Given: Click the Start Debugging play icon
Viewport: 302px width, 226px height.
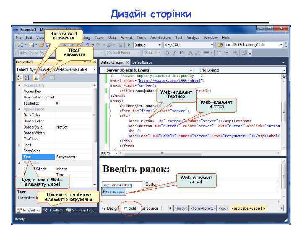Looking at the screenshot, I should click(x=129, y=45).
